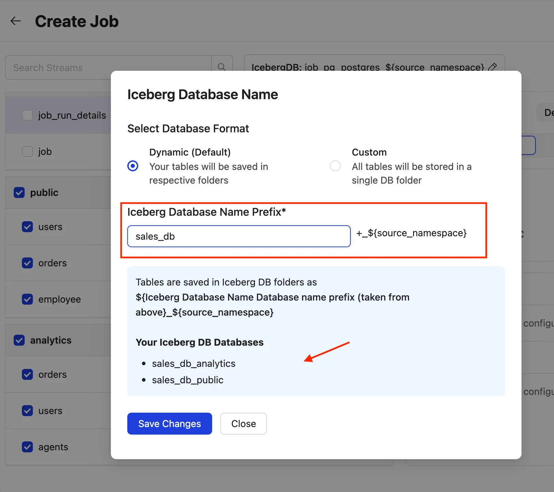Uncheck the employee stream checkbox
This screenshot has width=554, height=492.
27,300
